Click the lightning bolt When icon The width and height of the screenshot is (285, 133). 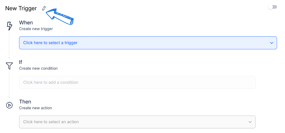[x=9, y=26]
